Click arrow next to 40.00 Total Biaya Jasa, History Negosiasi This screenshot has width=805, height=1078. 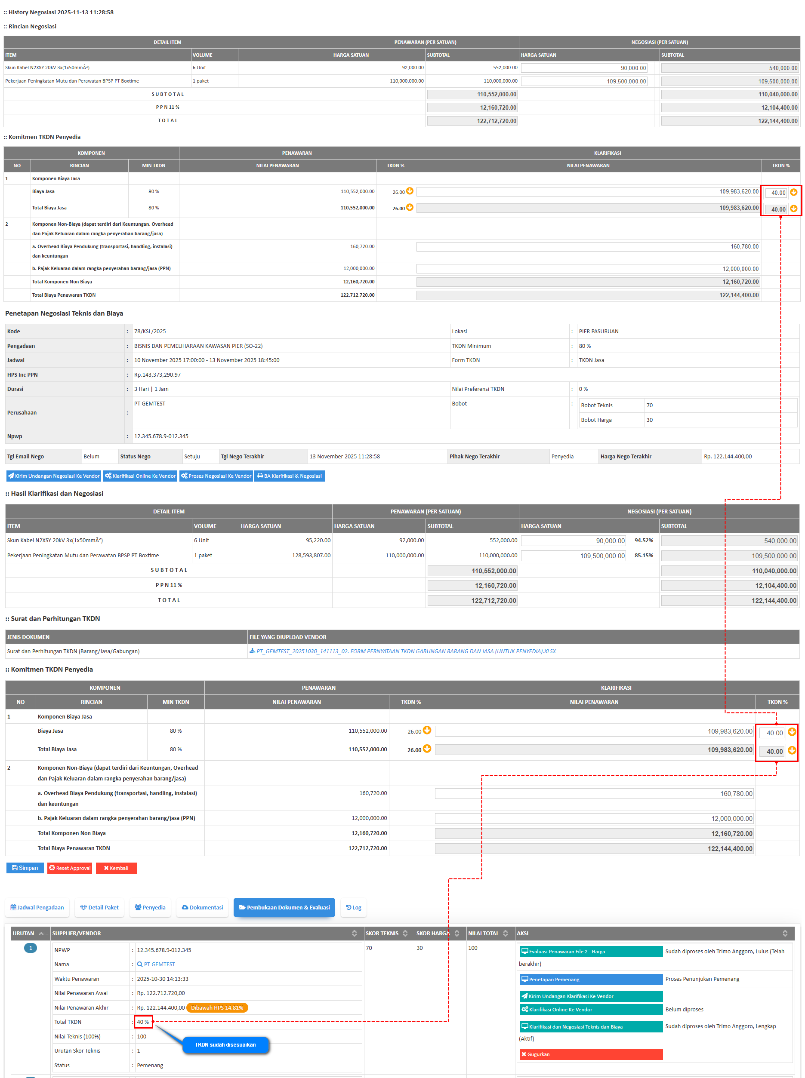tap(794, 209)
